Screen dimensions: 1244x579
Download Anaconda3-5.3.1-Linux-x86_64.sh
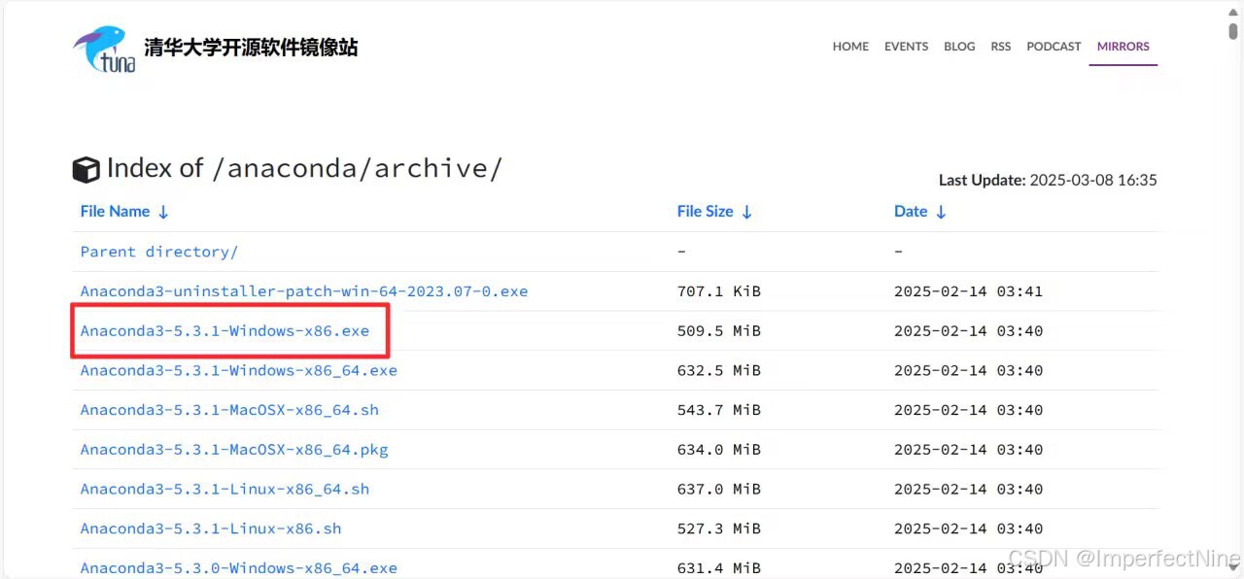(225, 490)
